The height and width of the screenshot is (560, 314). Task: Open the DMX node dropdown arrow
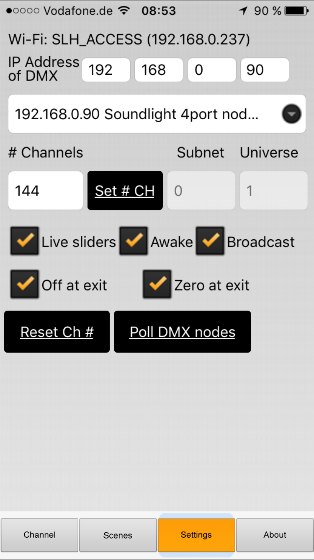pyautogui.click(x=291, y=114)
